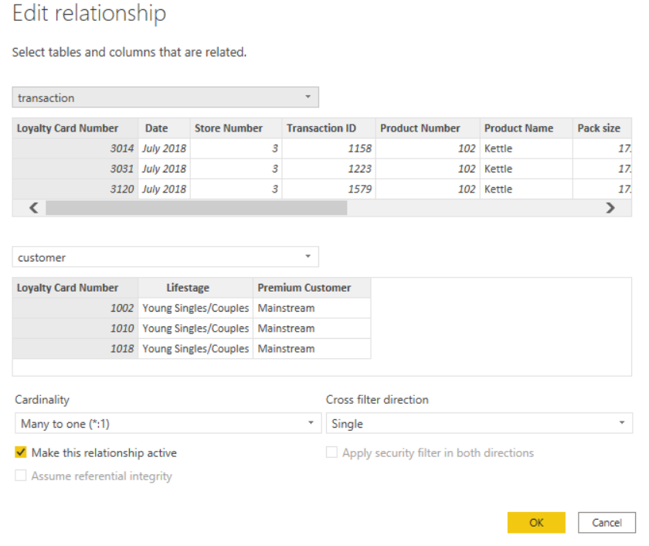Uncheck Make this relationship active
Image resolution: width=649 pixels, height=546 pixels.
click(x=21, y=452)
